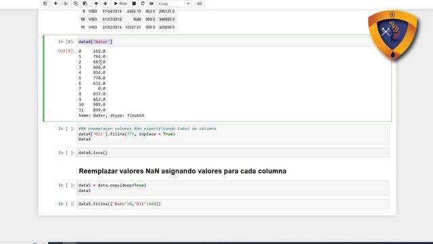Run the selected cell

tap(120, 3)
